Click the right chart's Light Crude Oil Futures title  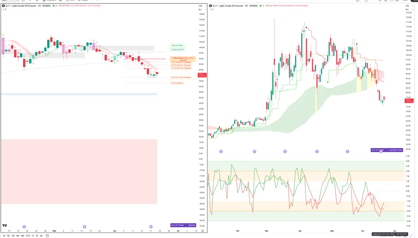coord(235,6)
